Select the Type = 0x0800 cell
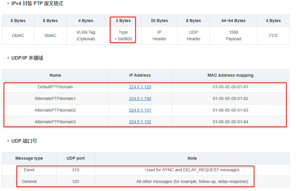Viewport: 296px width, 191px height. [x=123, y=36]
